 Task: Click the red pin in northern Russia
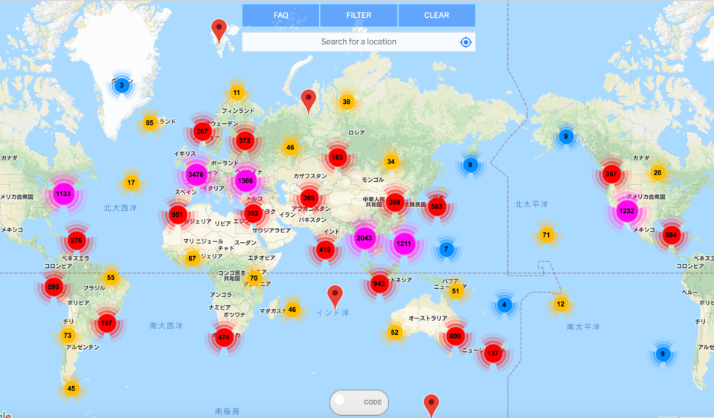[x=308, y=101]
